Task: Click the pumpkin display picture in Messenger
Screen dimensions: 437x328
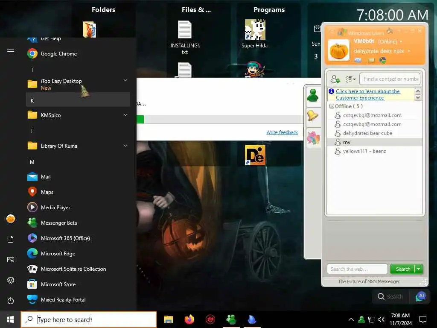Action: 339,50
